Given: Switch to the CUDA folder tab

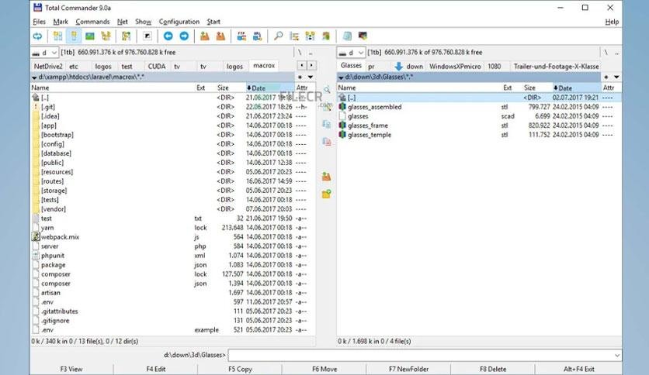Looking at the screenshot, I should [157, 66].
